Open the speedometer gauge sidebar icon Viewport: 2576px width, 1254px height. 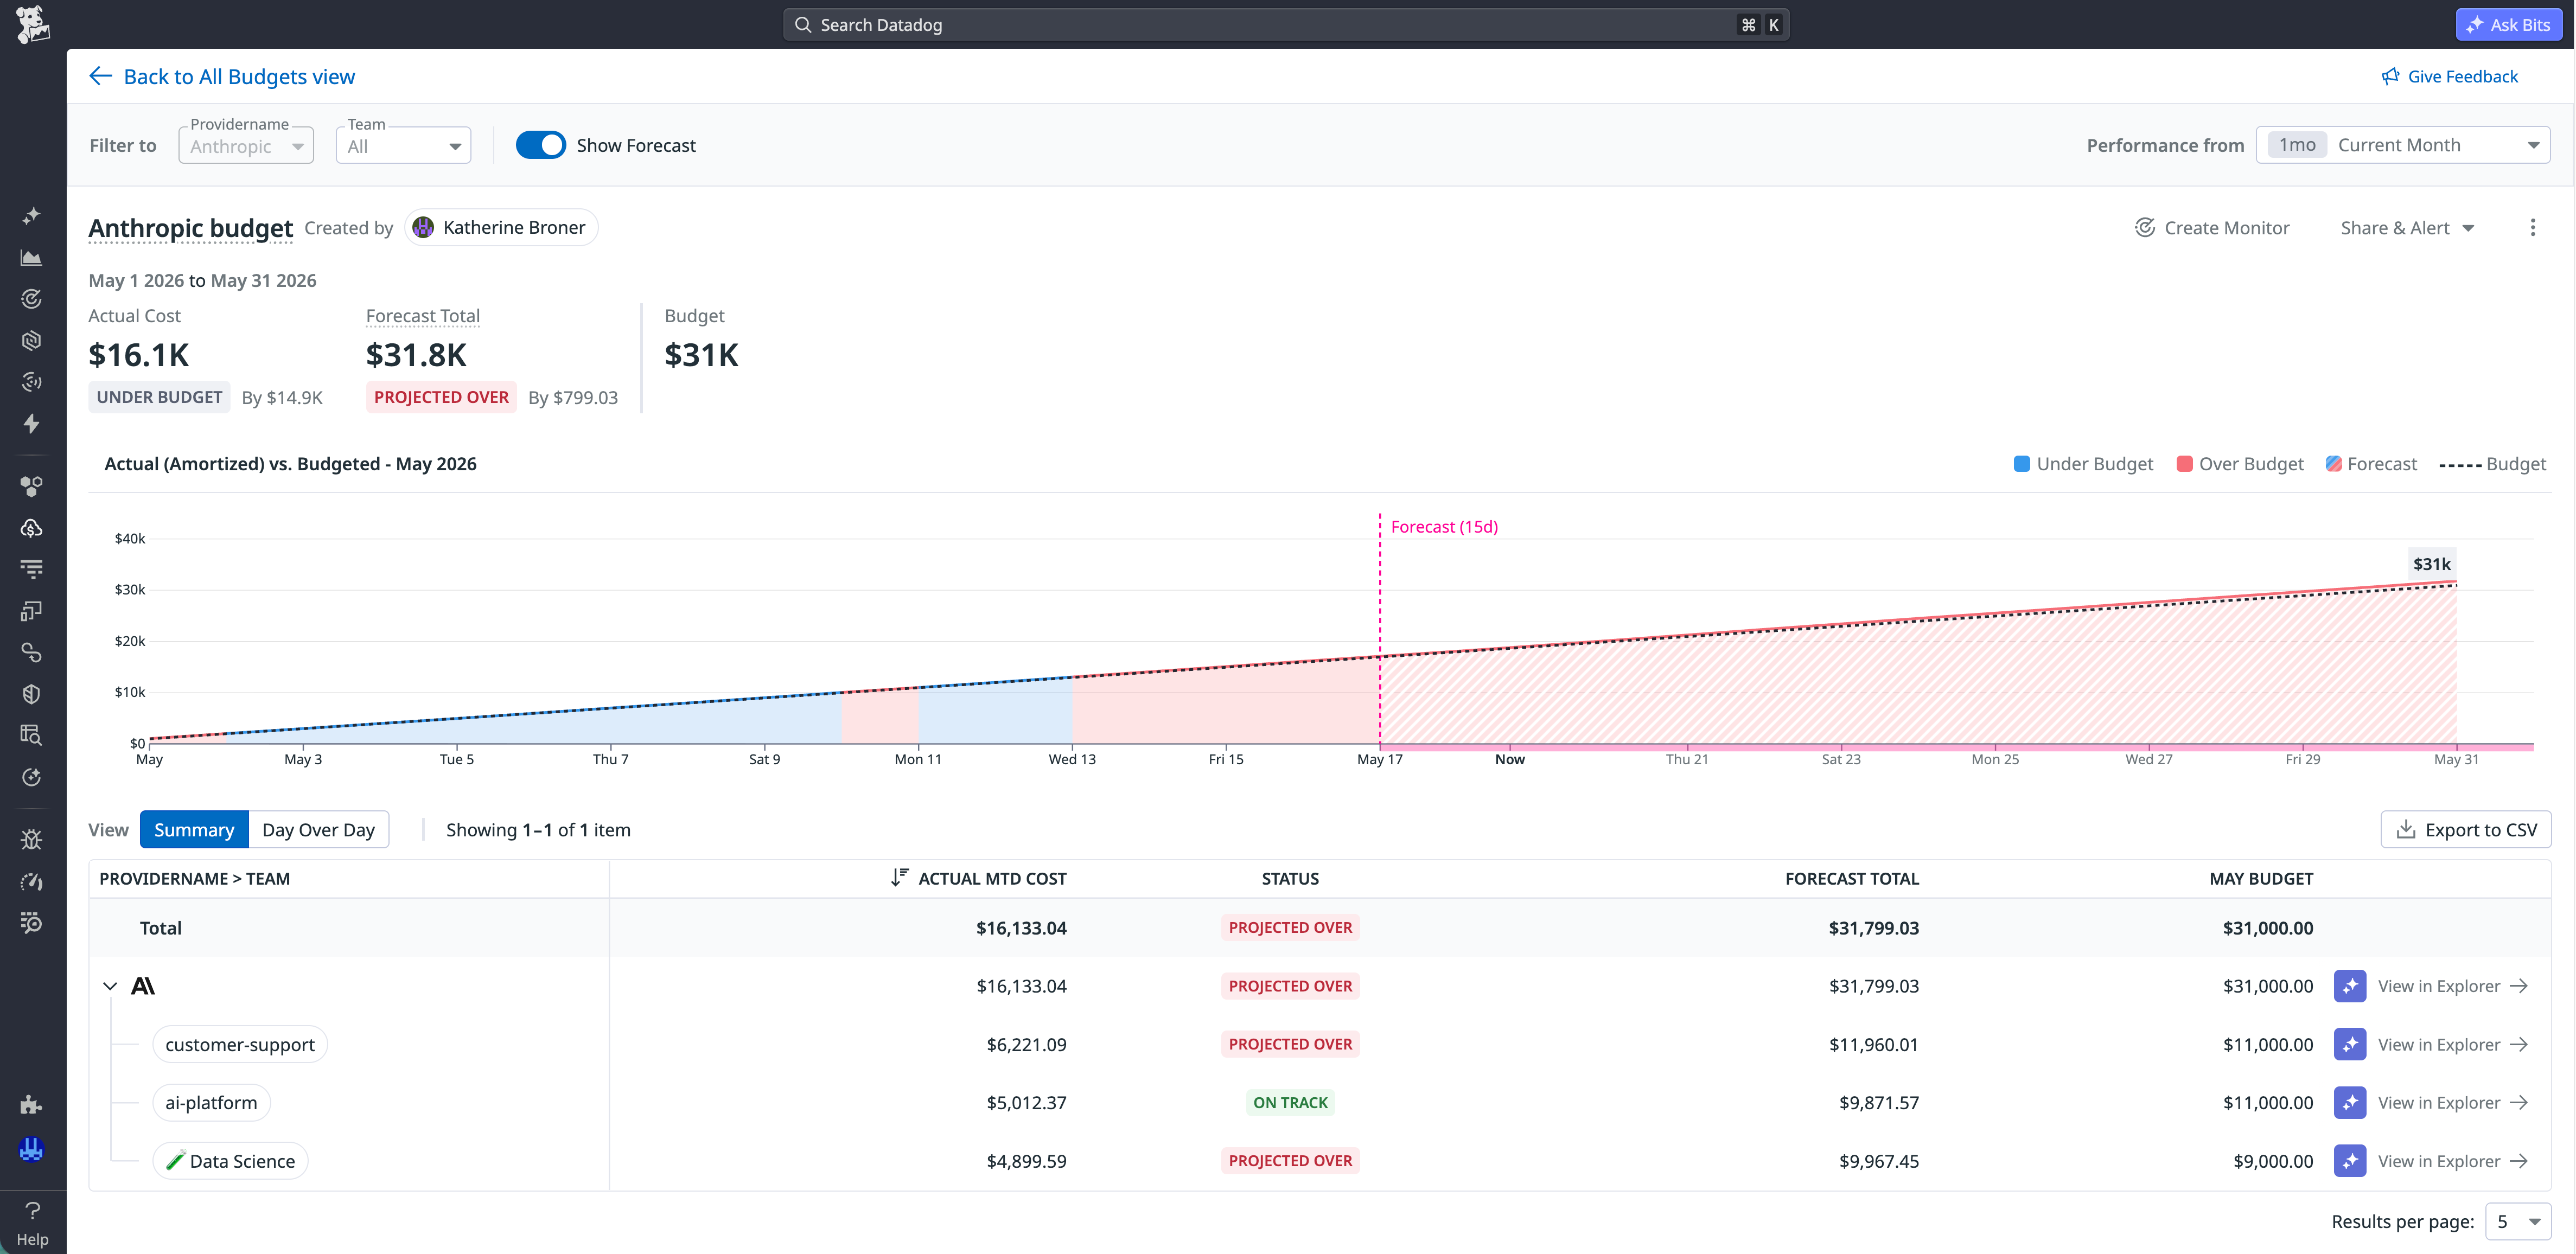click(32, 882)
